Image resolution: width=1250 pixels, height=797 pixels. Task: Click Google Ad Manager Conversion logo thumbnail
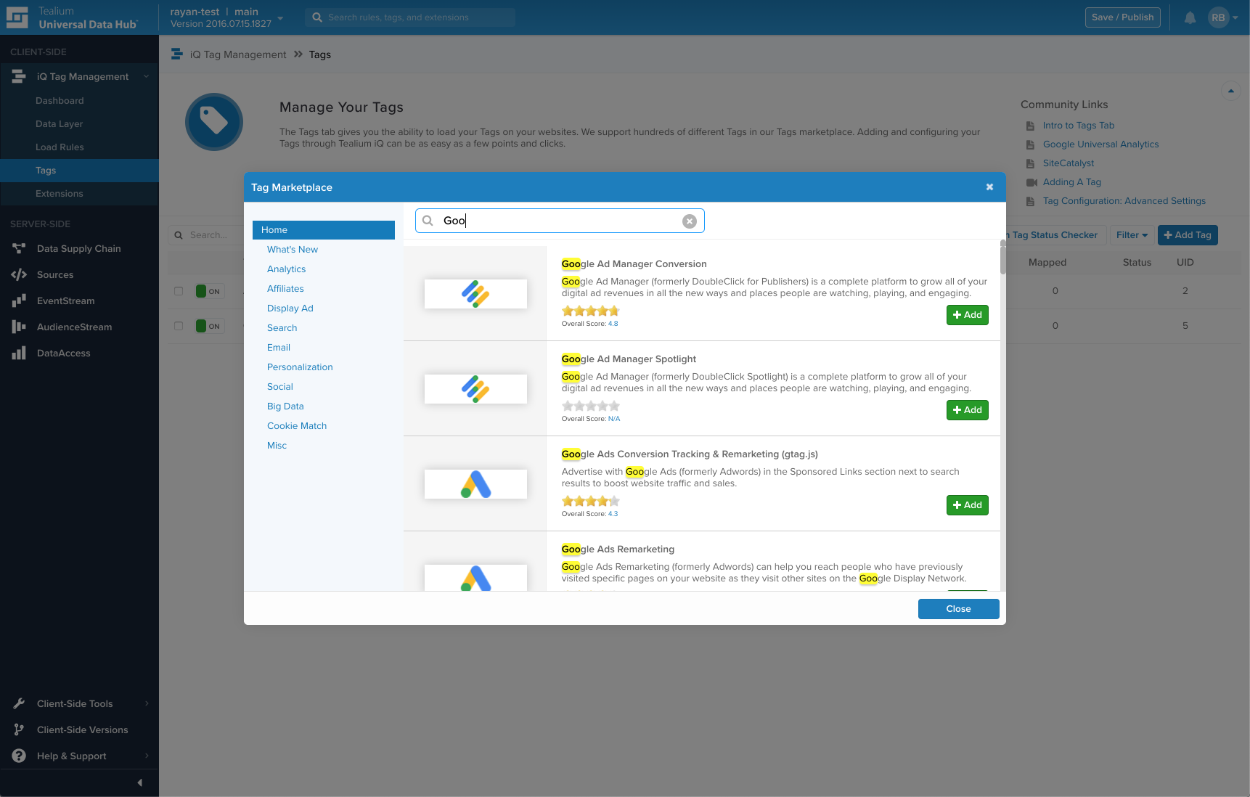pos(475,294)
